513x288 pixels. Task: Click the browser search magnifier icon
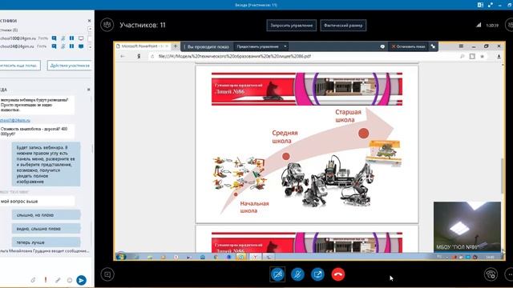pos(462,56)
